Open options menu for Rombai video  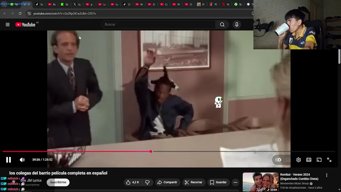[x=327, y=175]
